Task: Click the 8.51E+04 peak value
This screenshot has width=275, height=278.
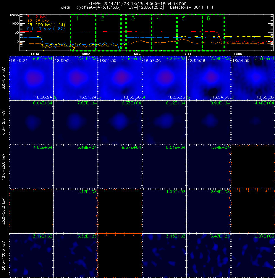Action: (176, 147)
